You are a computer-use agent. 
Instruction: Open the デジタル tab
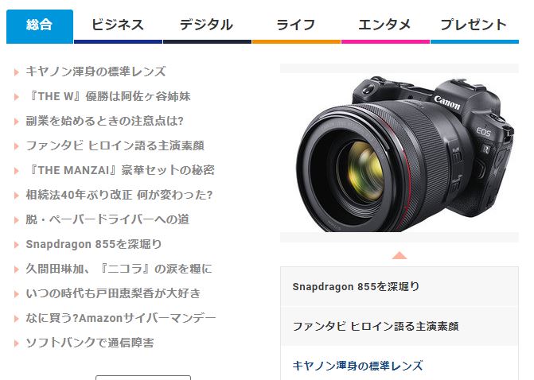(x=207, y=26)
